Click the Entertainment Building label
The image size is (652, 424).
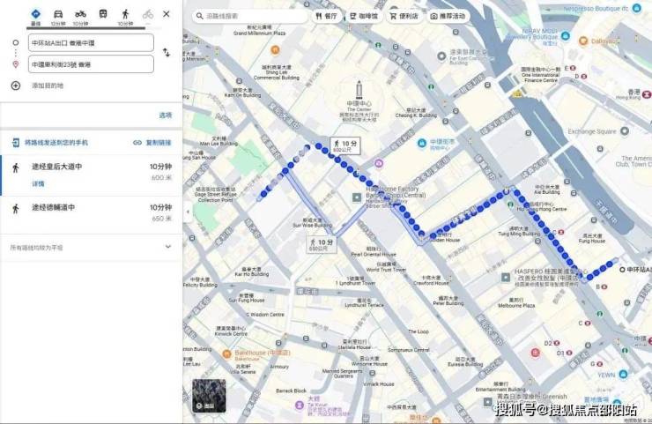pyautogui.click(x=500, y=390)
